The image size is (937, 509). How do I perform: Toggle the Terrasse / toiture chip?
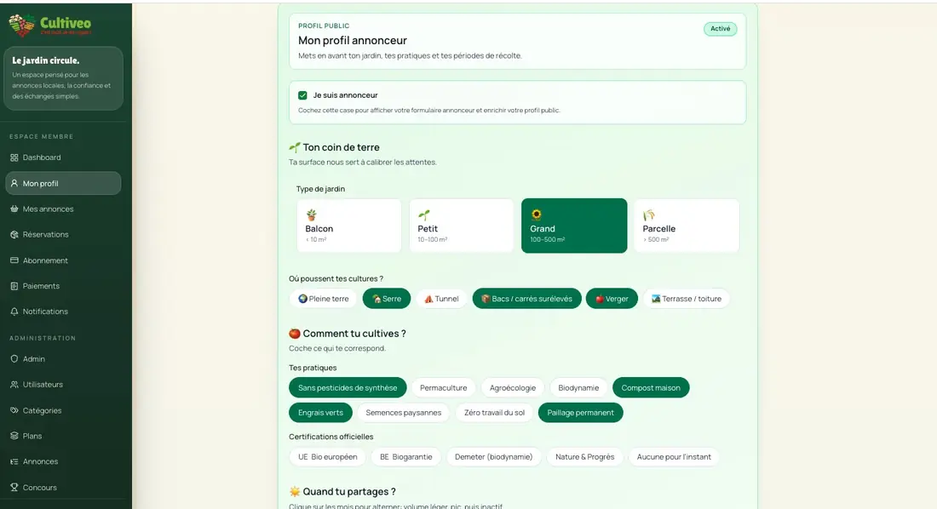(x=687, y=299)
